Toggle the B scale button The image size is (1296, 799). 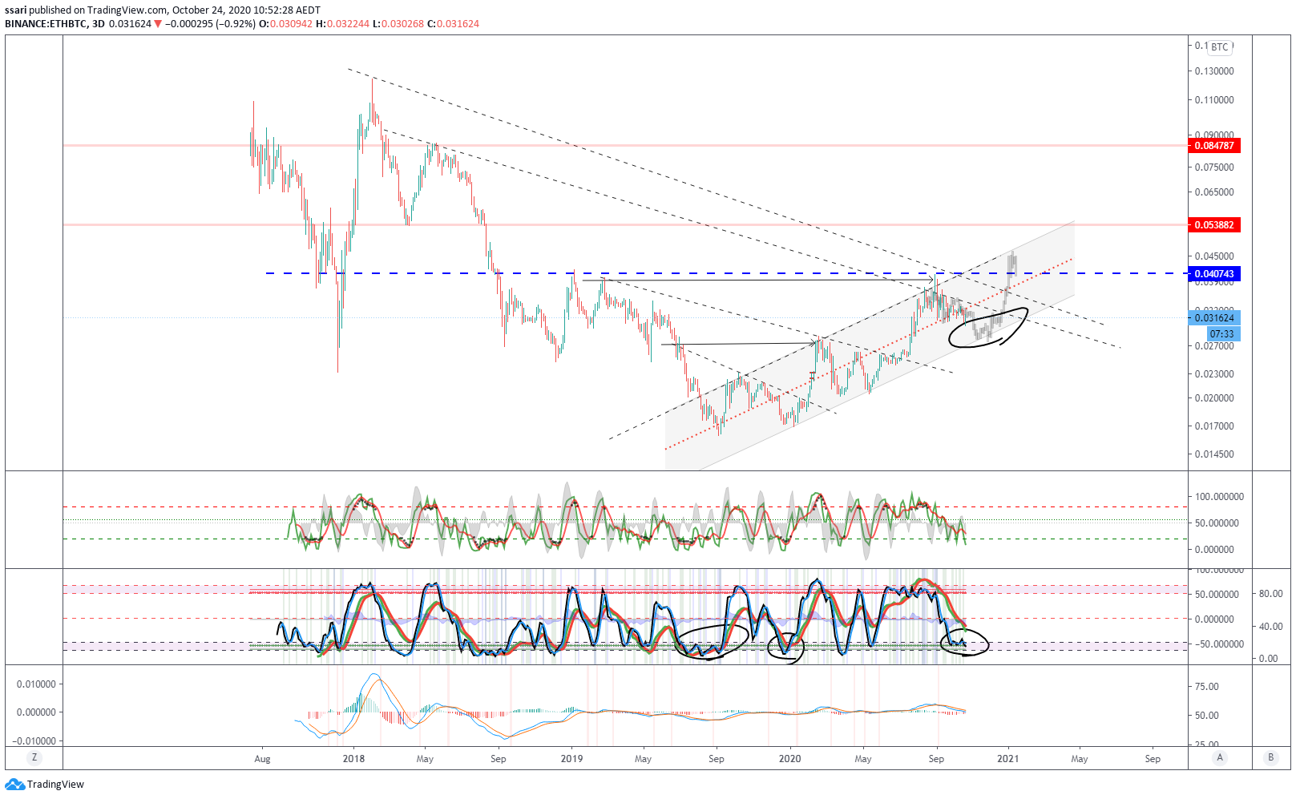click(1270, 757)
